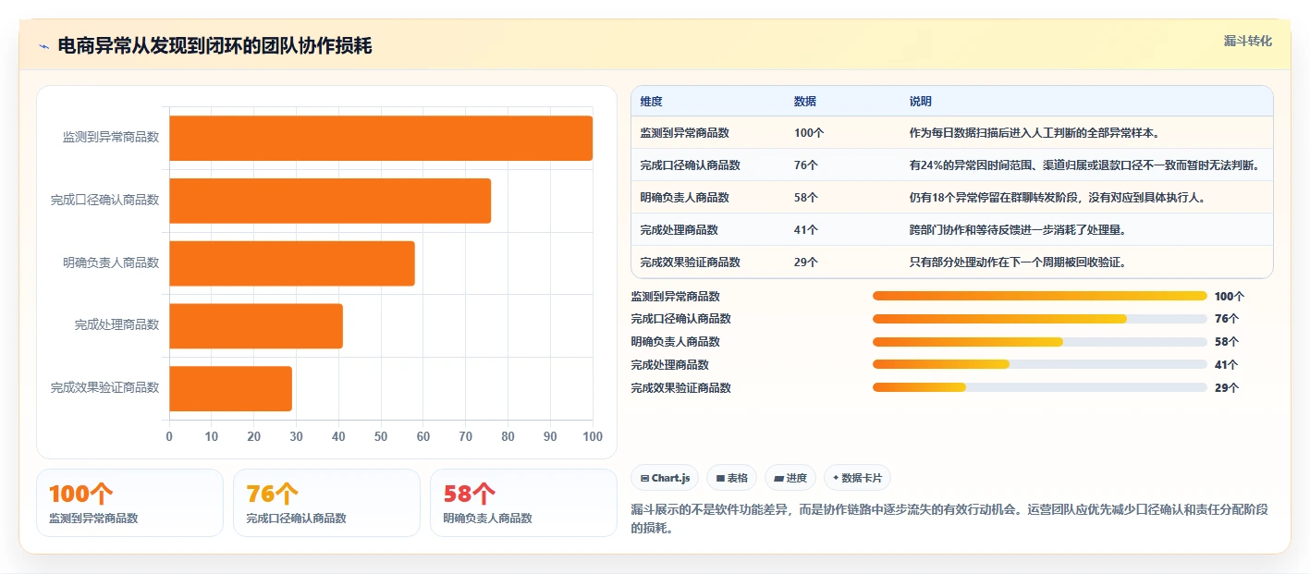Click the description 跨部门协作和等待反馈

pyautogui.click(x=1017, y=230)
